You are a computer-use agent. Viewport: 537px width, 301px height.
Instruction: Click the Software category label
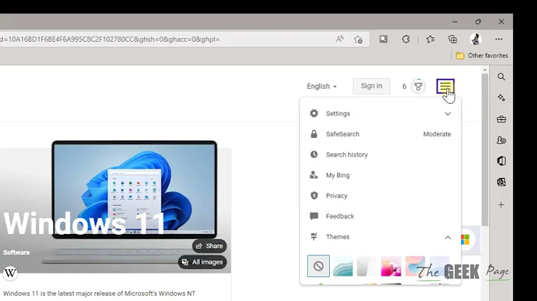point(16,253)
